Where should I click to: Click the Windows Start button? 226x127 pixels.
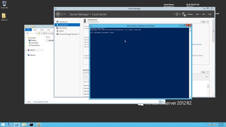pos(3,125)
